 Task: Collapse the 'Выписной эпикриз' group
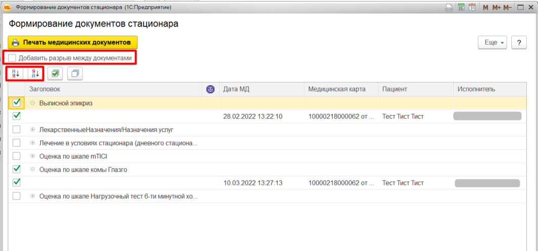pyautogui.click(x=33, y=103)
